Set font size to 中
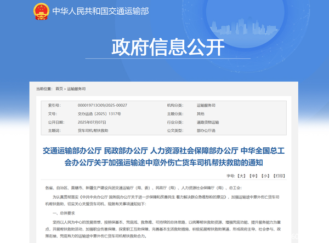Image resolution: width=329 pixels, height=243 pixels. pos(253,176)
